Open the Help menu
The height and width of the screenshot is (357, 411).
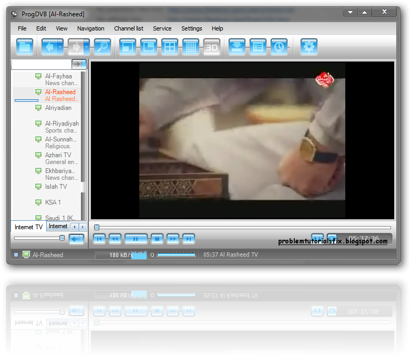[217, 28]
